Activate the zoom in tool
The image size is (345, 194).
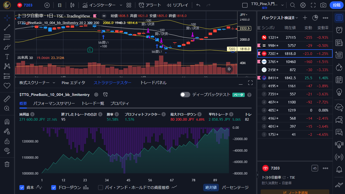tap(7, 108)
